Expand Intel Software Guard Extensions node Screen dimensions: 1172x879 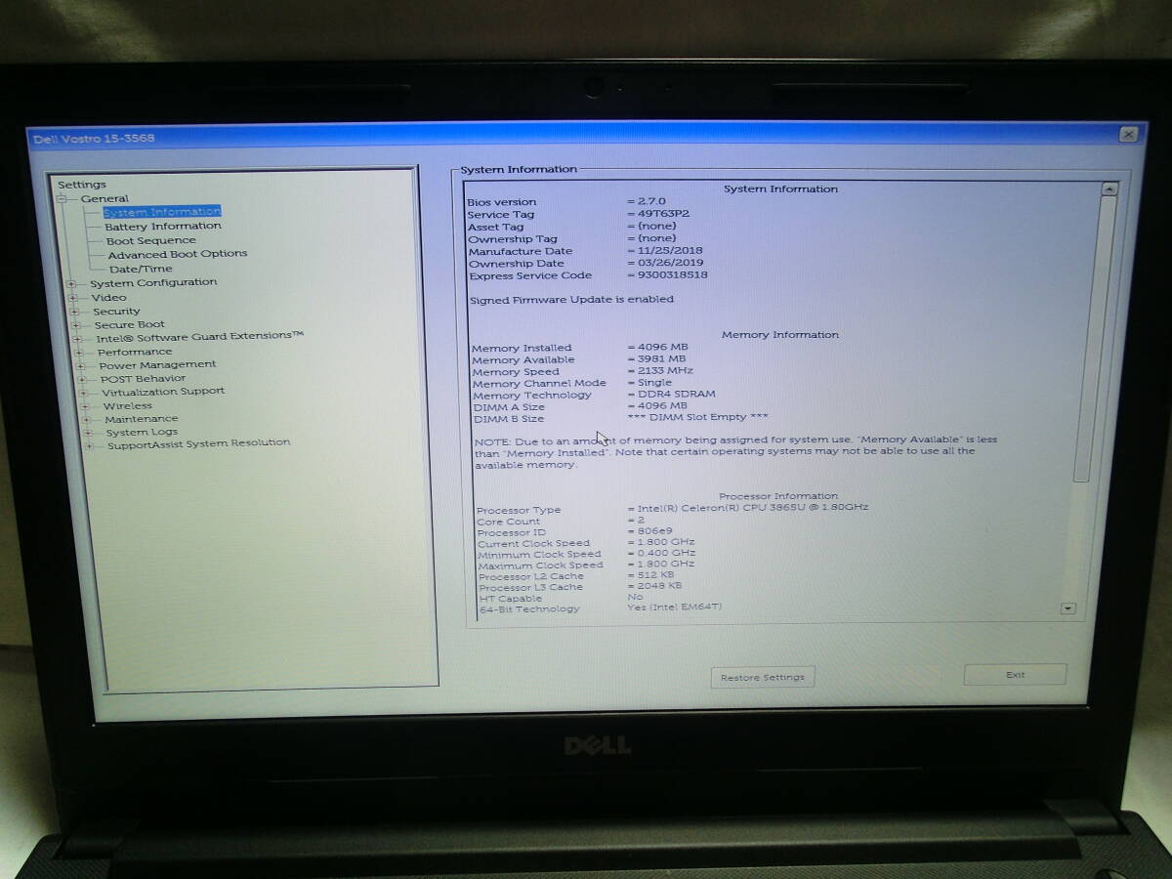pos(79,338)
